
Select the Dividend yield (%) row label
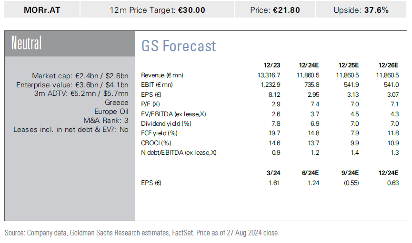(x=166, y=123)
